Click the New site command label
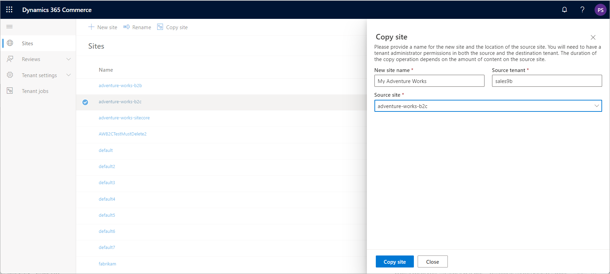The width and height of the screenshot is (610, 274). tap(107, 27)
